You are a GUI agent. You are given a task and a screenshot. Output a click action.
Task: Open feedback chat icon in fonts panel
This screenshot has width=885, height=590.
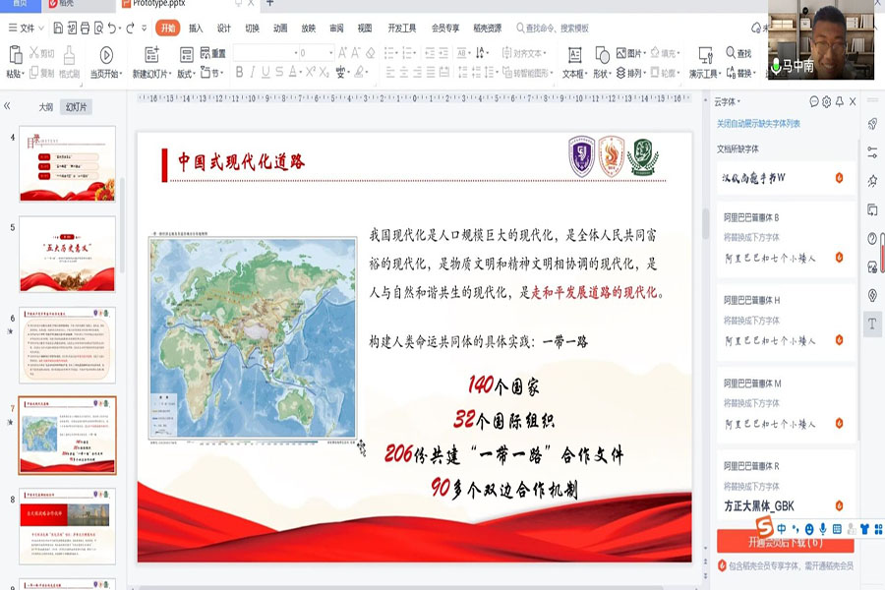point(814,101)
